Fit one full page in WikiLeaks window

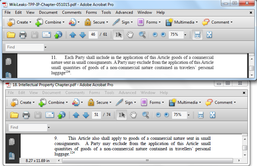pos(209,35)
